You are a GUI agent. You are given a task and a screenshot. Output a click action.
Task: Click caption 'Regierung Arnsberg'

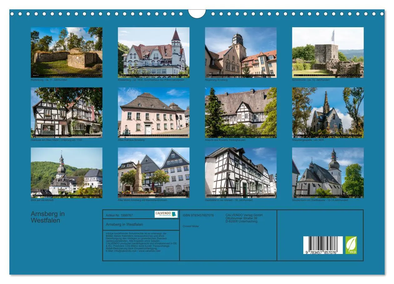tap(216, 80)
